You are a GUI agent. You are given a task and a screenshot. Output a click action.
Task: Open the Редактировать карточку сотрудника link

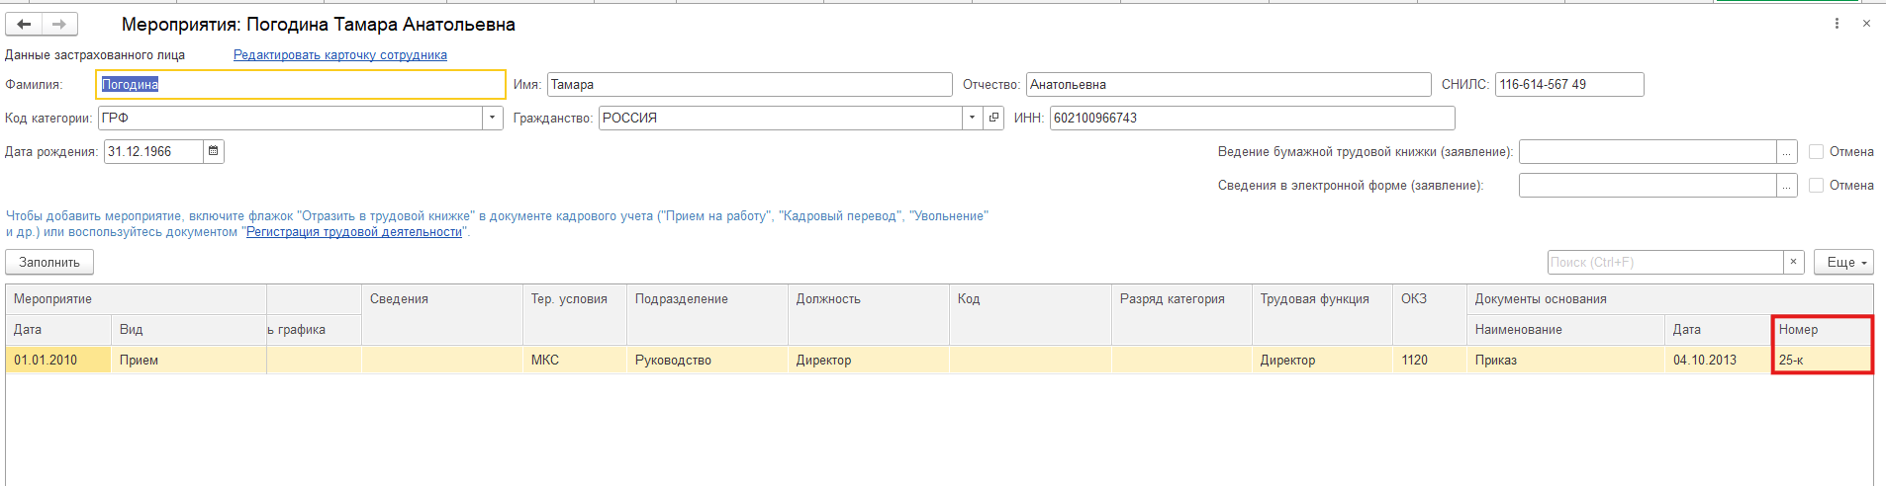point(340,55)
